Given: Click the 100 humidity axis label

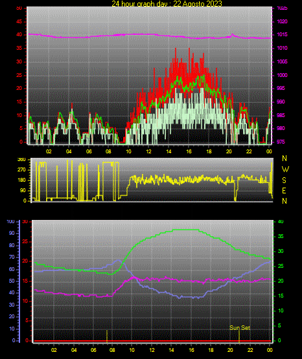Looking at the screenshot, I should pyautogui.click(x=11, y=222).
